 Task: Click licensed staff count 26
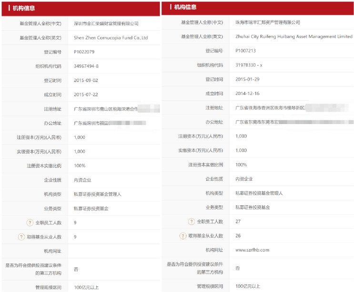coord(238,236)
